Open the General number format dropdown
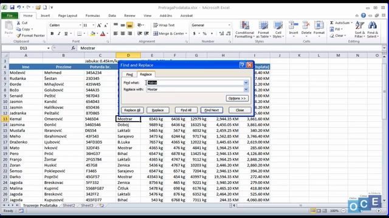This screenshot has width=389, height=218. 229,25
